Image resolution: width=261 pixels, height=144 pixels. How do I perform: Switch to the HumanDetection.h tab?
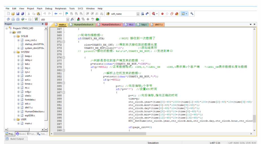82,25
